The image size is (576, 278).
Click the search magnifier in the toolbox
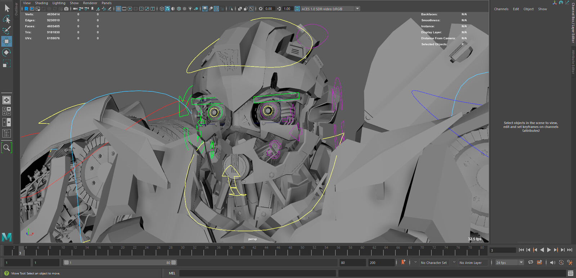pyautogui.click(x=6, y=147)
